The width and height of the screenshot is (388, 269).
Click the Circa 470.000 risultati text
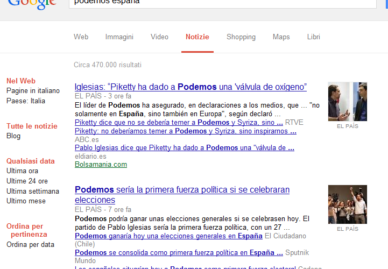point(108,65)
